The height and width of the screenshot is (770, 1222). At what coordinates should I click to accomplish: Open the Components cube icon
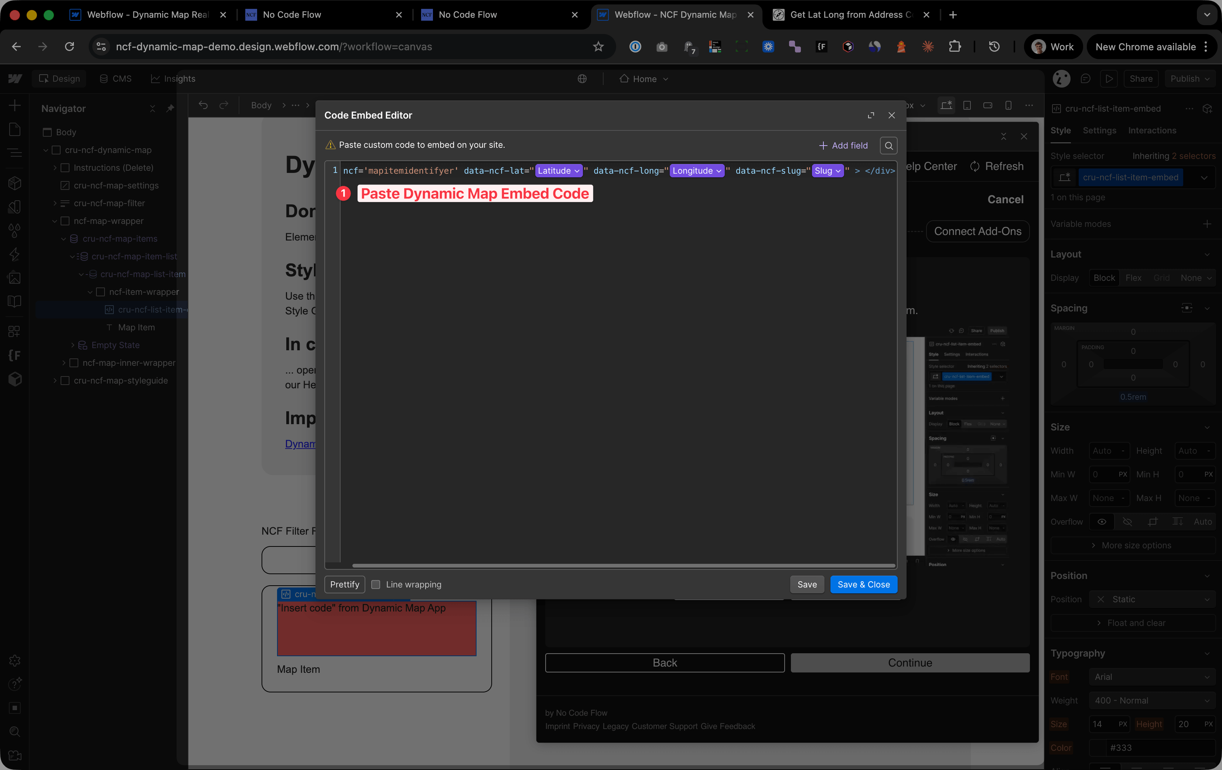coord(15,183)
